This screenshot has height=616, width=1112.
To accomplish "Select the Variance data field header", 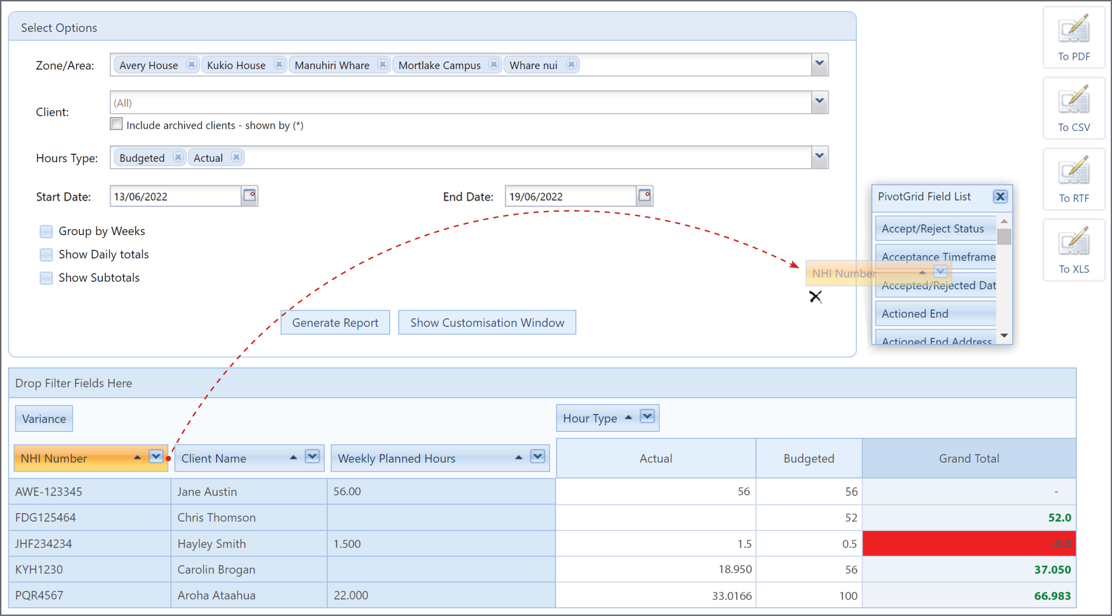I will [x=44, y=419].
